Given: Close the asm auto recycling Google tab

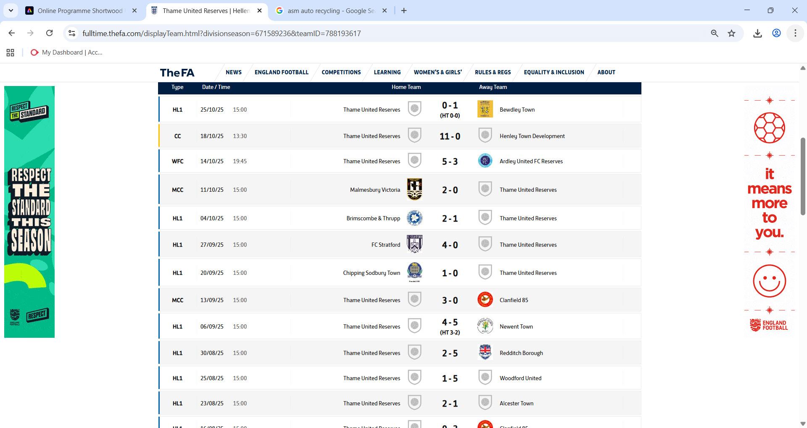Looking at the screenshot, I should pos(384,10).
